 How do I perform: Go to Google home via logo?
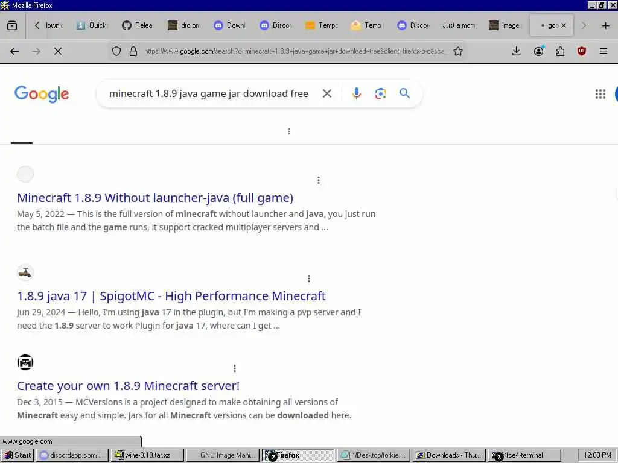[x=42, y=94]
